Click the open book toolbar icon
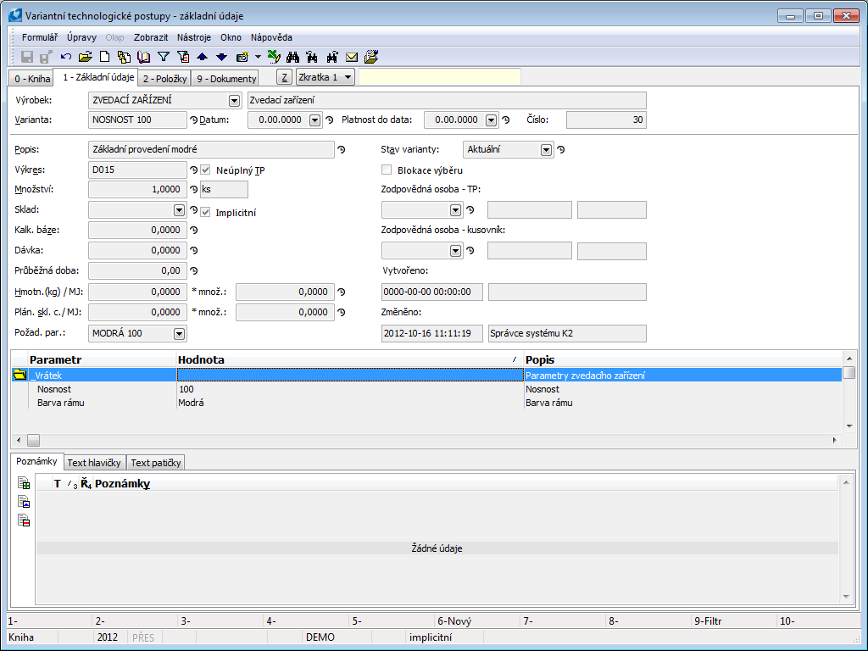The image size is (868, 651). pos(143,57)
